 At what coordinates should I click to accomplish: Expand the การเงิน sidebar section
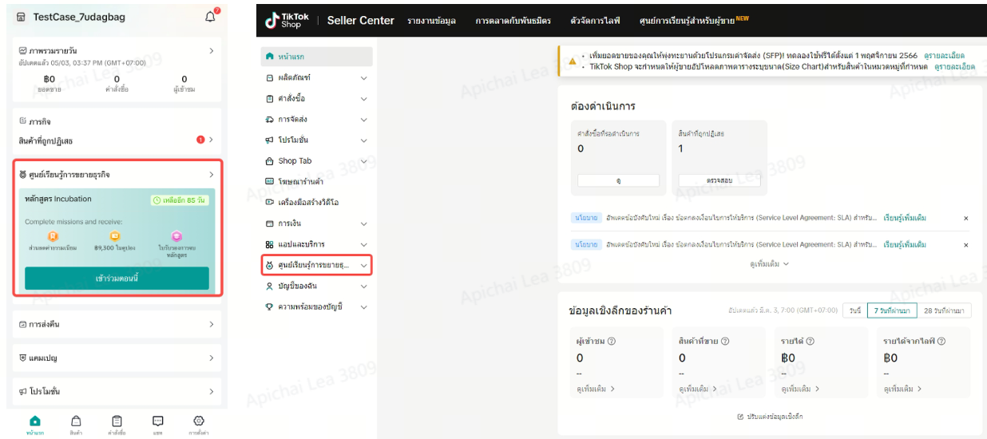tap(364, 223)
